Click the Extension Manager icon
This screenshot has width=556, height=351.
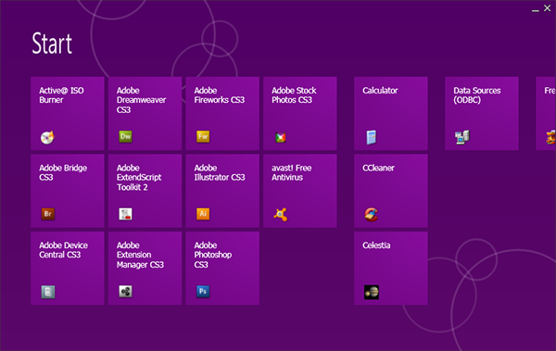[125, 292]
